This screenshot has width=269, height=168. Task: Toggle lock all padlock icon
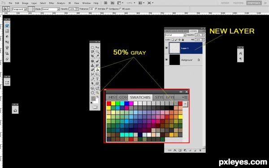(183, 40)
